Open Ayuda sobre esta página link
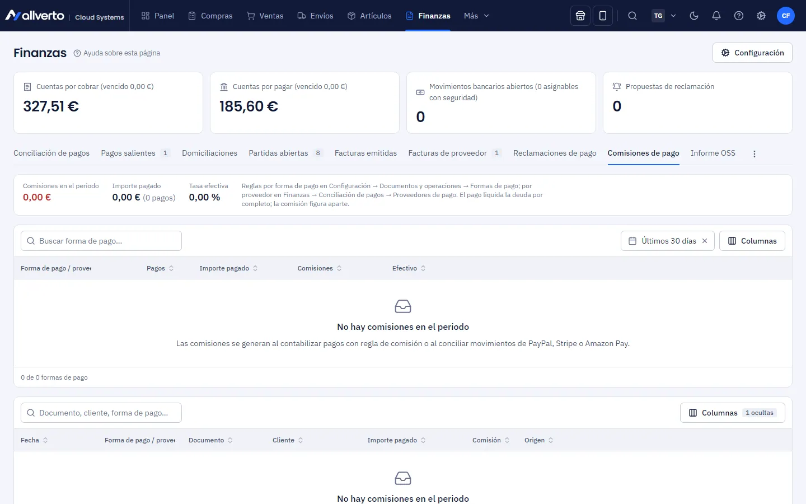The image size is (806, 504). click(117, 53)
